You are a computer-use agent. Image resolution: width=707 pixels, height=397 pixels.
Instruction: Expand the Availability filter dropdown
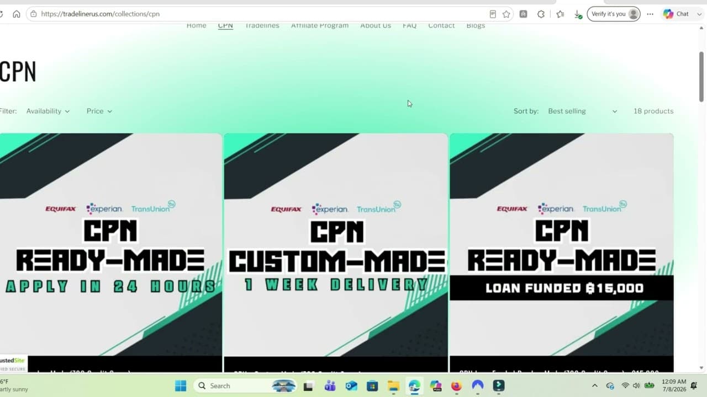48,111
